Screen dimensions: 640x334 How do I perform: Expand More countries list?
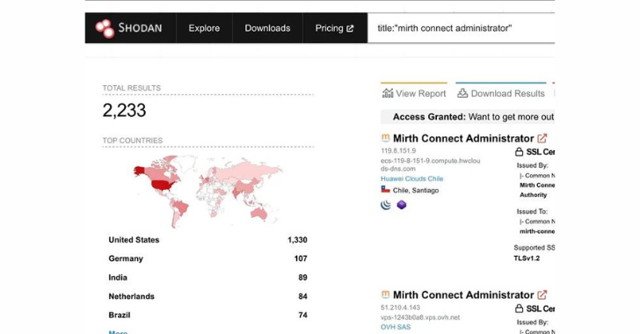tap(118, 332)
